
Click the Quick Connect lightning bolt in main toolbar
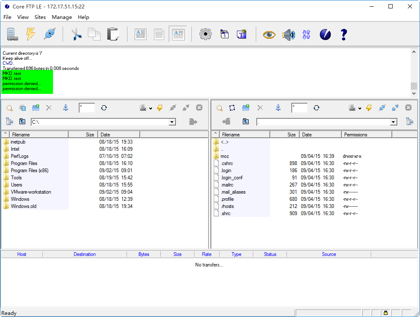tap(31, 34)
